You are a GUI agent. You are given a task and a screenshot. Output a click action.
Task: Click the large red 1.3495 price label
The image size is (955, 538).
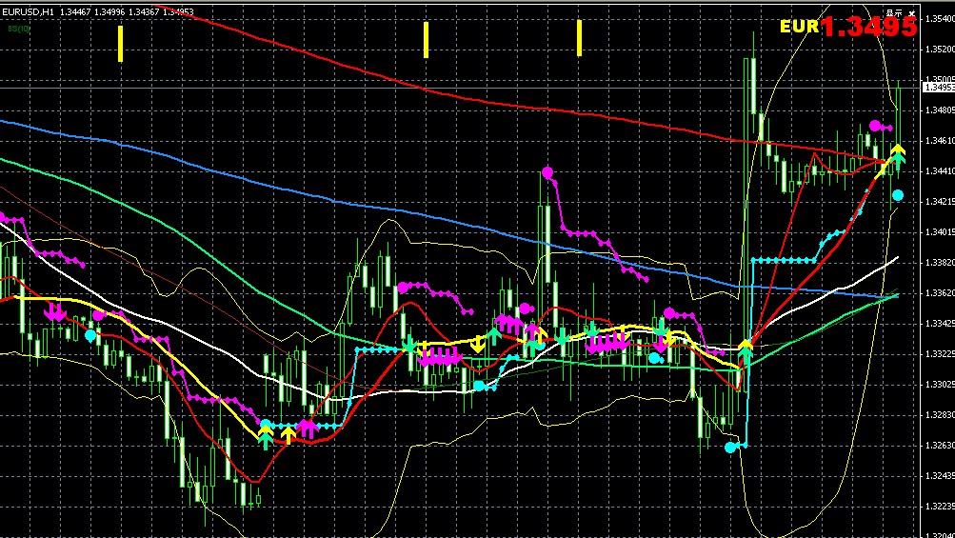868,27
